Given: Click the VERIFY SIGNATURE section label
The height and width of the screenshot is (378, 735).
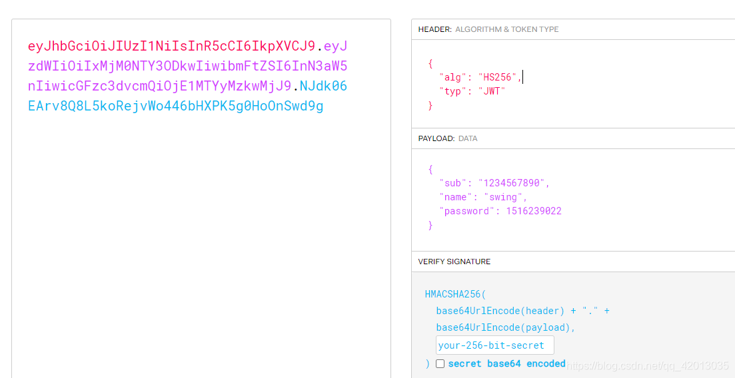Looking at the screenshot, I should pyautogui.click(x=454, y=262).
